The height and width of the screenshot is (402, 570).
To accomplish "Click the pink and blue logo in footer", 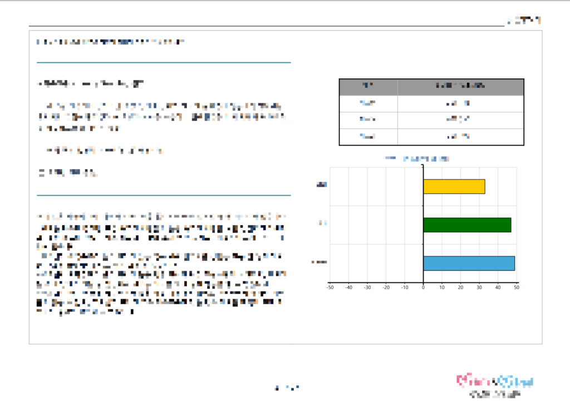I will coord(495,381).
